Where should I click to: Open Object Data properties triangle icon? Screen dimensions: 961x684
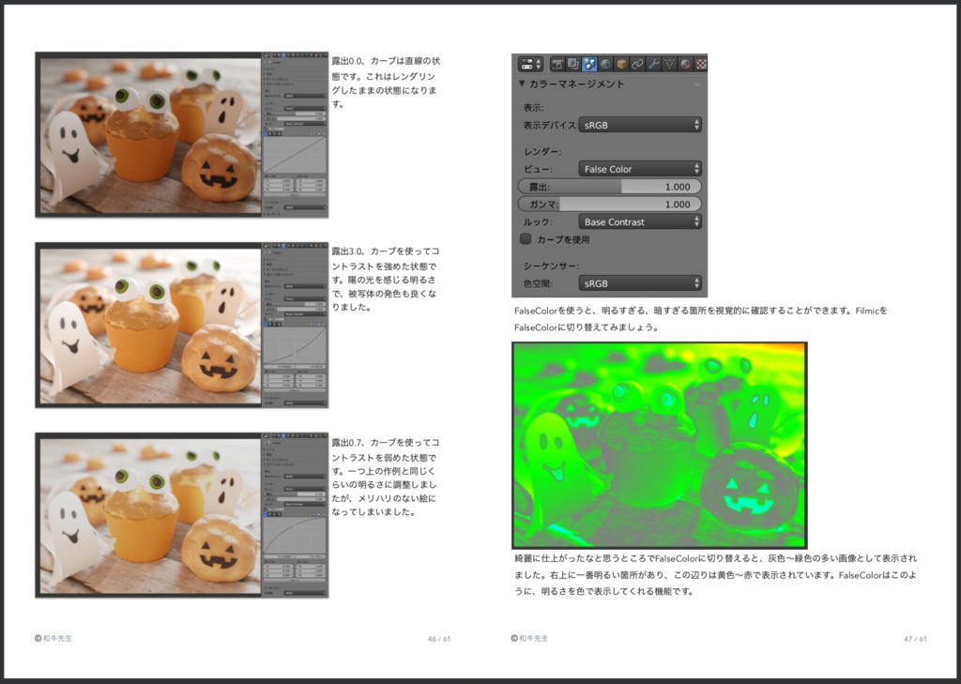(669, 64)
